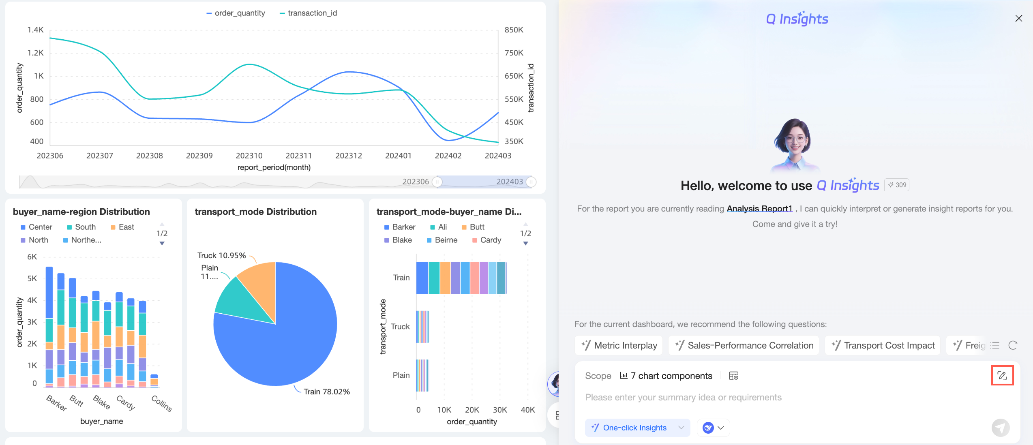The height and width of the screenshot is (445, 1033).
Task: Click the 202306 timeline range slider handle
Action: click(x=437, y=182)
